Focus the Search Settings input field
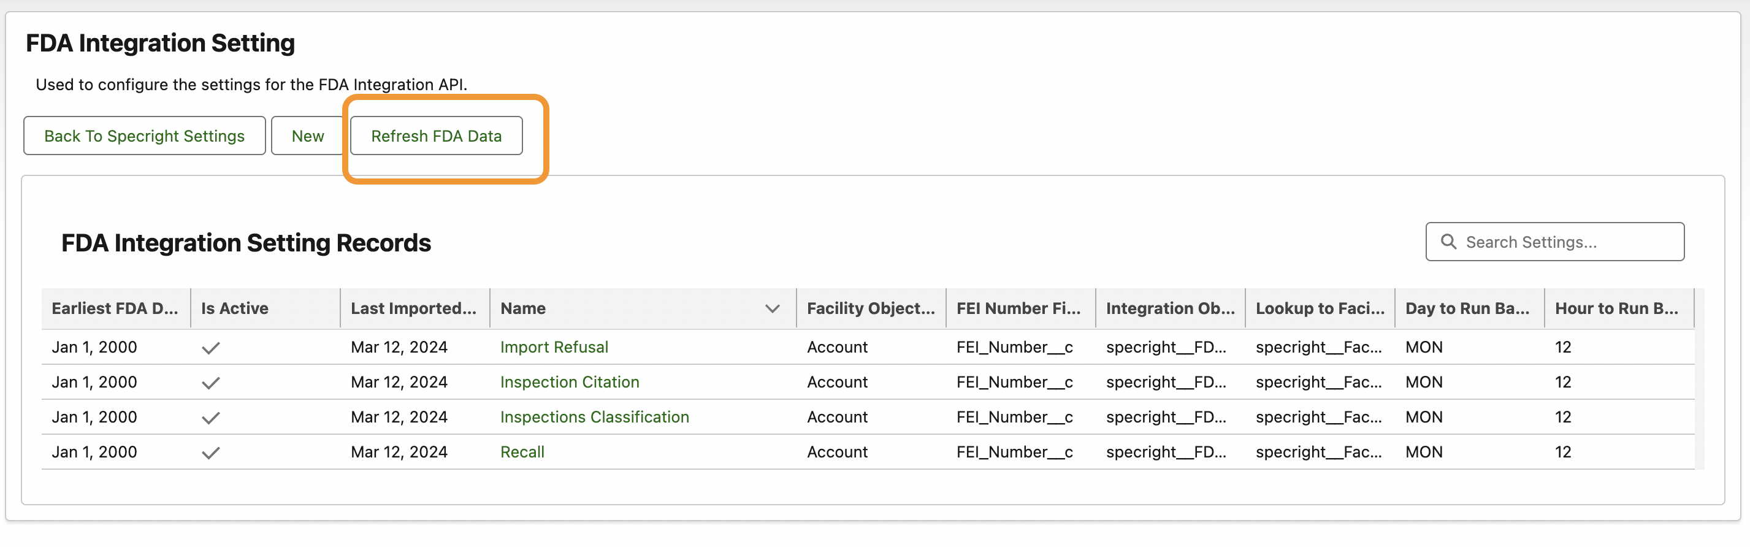Viewport: 1750px width, 547px height. pyautogui.click(x=1562, y=242)
